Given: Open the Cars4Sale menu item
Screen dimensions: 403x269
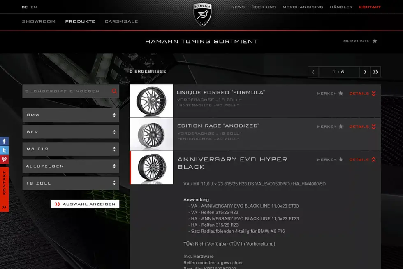Looking at the screenshot, I should (121, 21).
